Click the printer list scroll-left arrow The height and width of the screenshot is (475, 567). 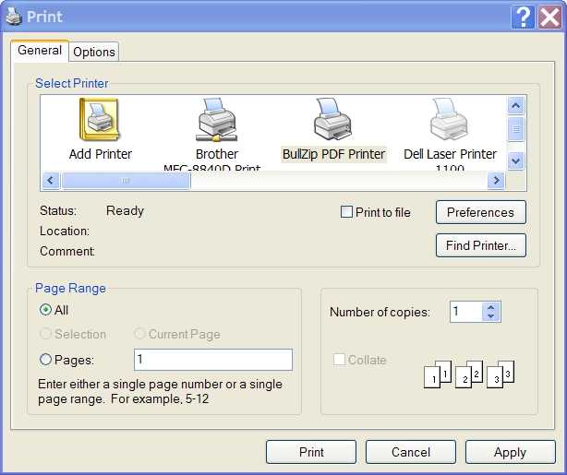(x=51, y=180)
